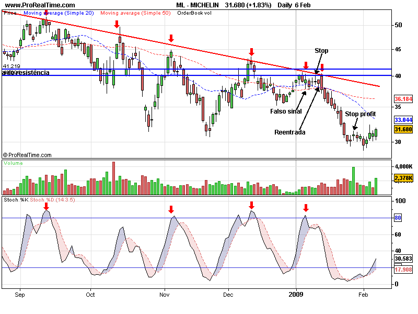Select the 45 price axis tick
The height and width of the screenshot is (314, 418).
398,49
